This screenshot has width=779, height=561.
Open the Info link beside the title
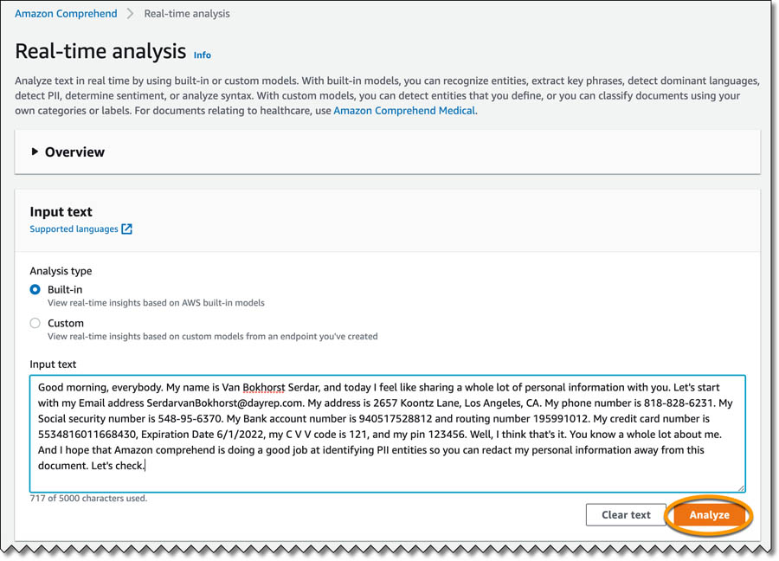click(202, 55)
